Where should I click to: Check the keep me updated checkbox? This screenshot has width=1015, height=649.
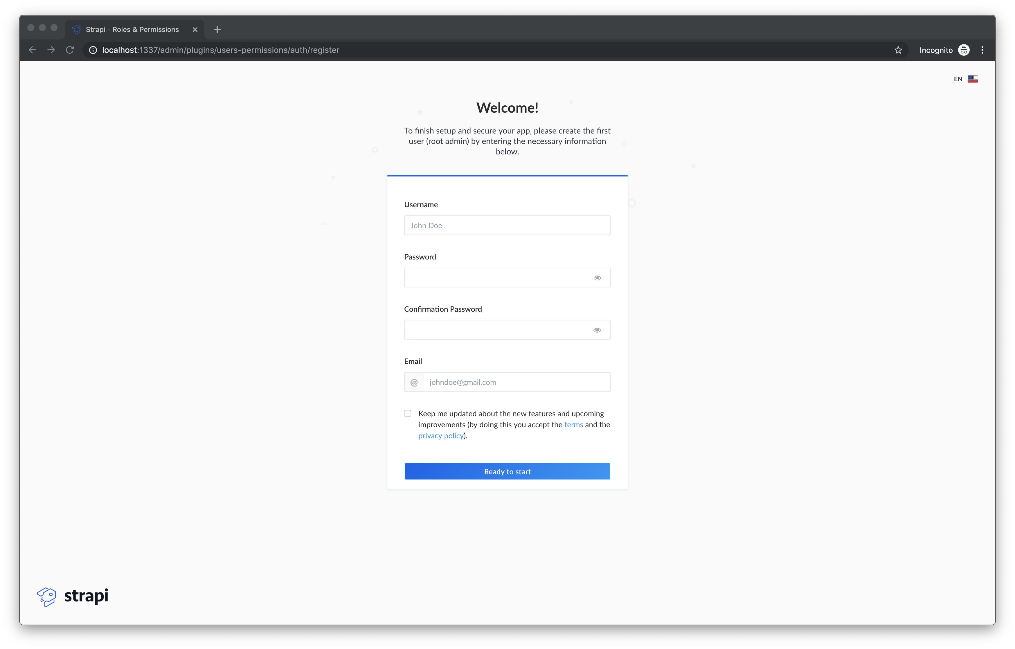[408, 413]
